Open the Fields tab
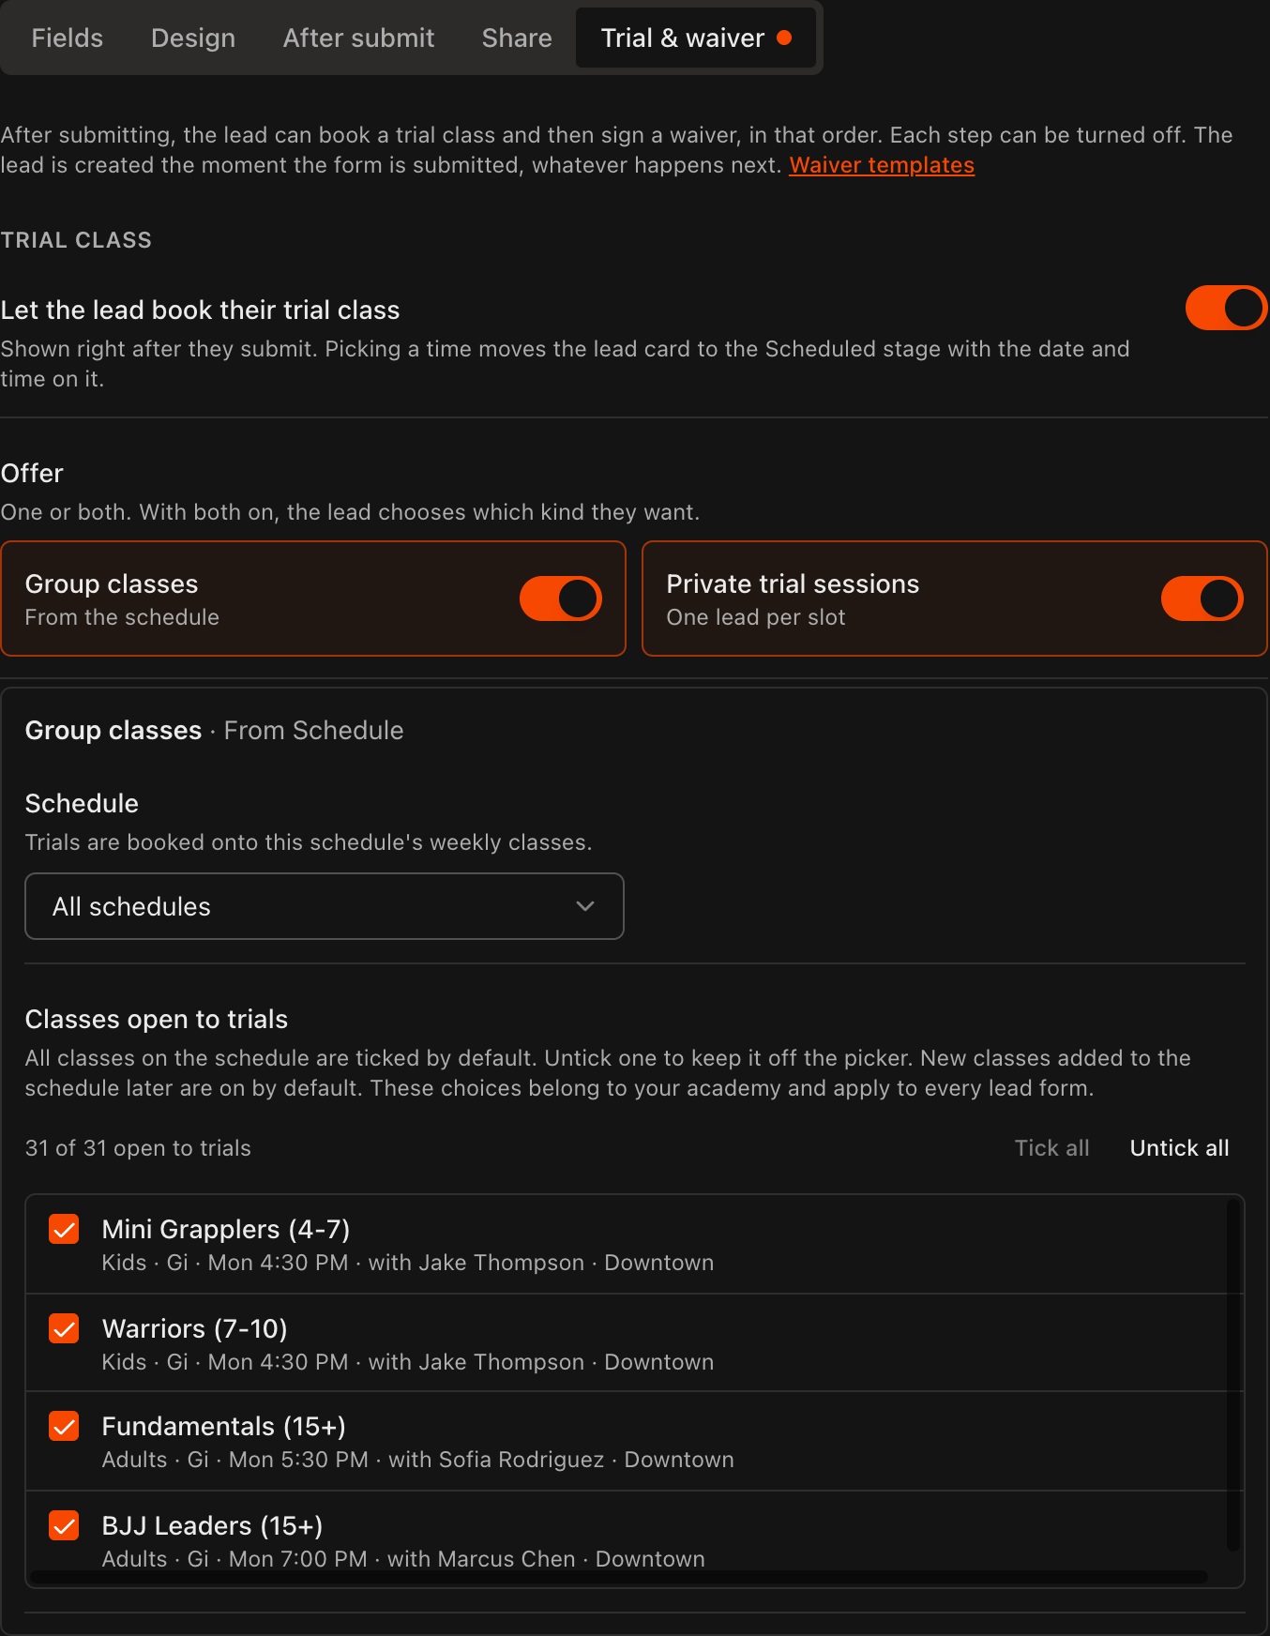 click(x=67, y=38)
